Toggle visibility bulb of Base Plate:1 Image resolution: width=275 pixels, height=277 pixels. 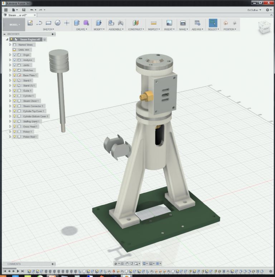tap(15, 76)
